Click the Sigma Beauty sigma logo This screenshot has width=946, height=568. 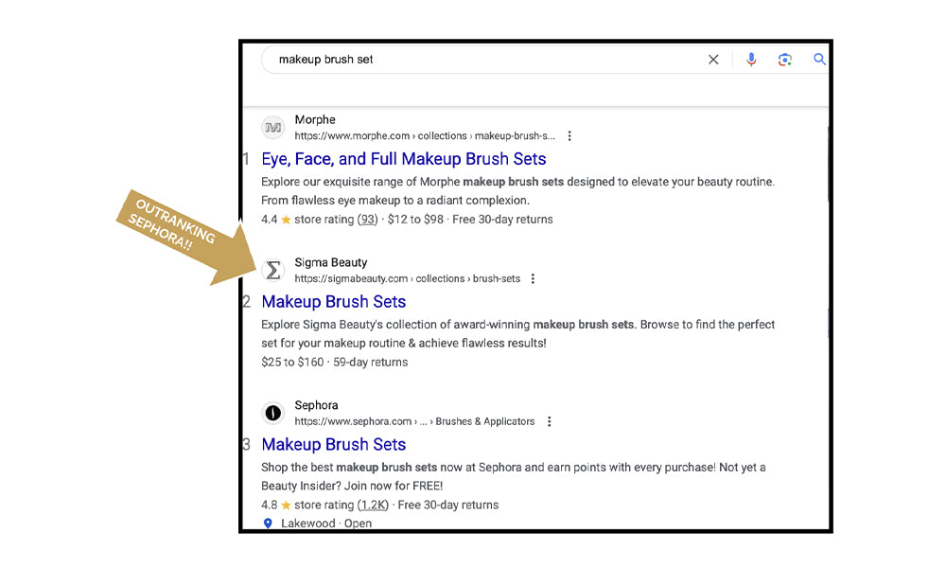click(x=273, y=271)
